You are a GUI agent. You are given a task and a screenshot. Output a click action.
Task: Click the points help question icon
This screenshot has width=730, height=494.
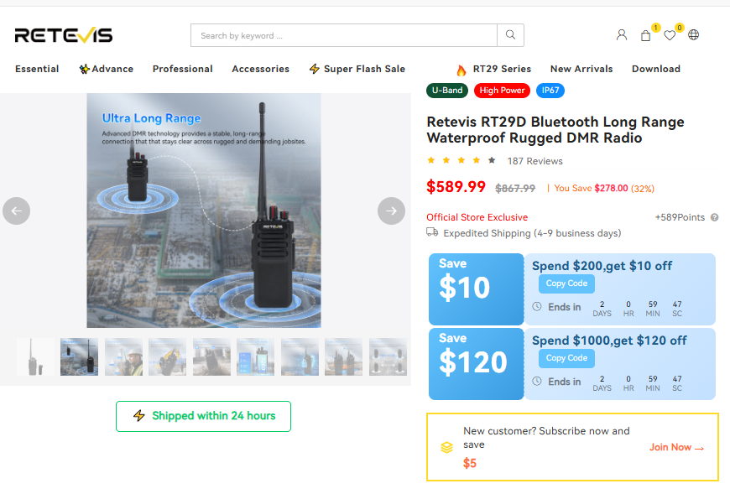coord(715,217)
